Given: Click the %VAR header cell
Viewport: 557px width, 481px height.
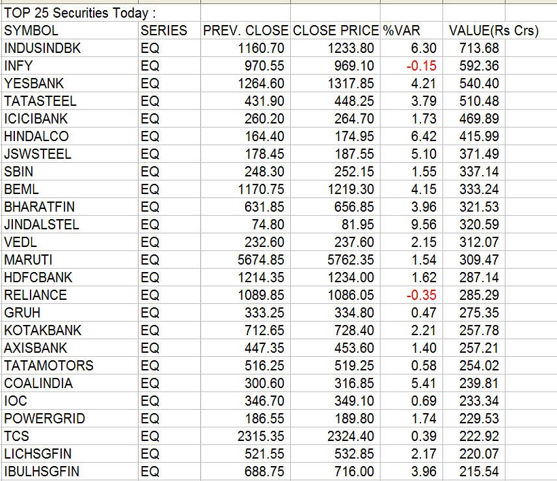Looking at the screenshot, I should click(401, 31).
